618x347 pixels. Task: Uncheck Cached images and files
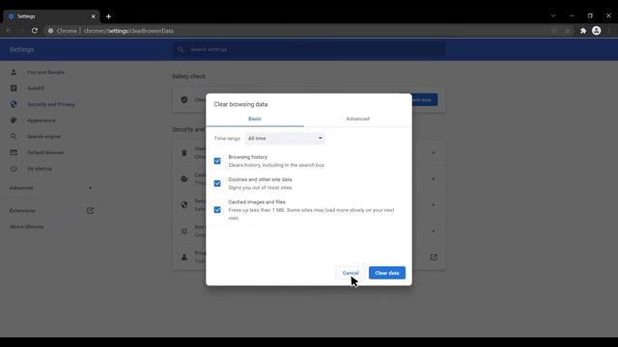[x=217, y=210]
